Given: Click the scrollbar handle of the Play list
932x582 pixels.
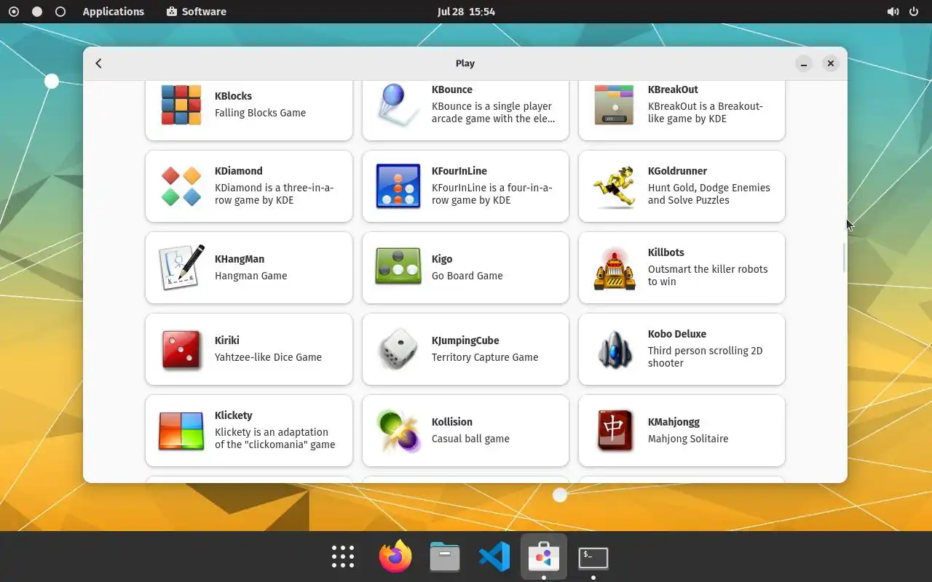Looking at the screenshot, I should click(844, 258).
